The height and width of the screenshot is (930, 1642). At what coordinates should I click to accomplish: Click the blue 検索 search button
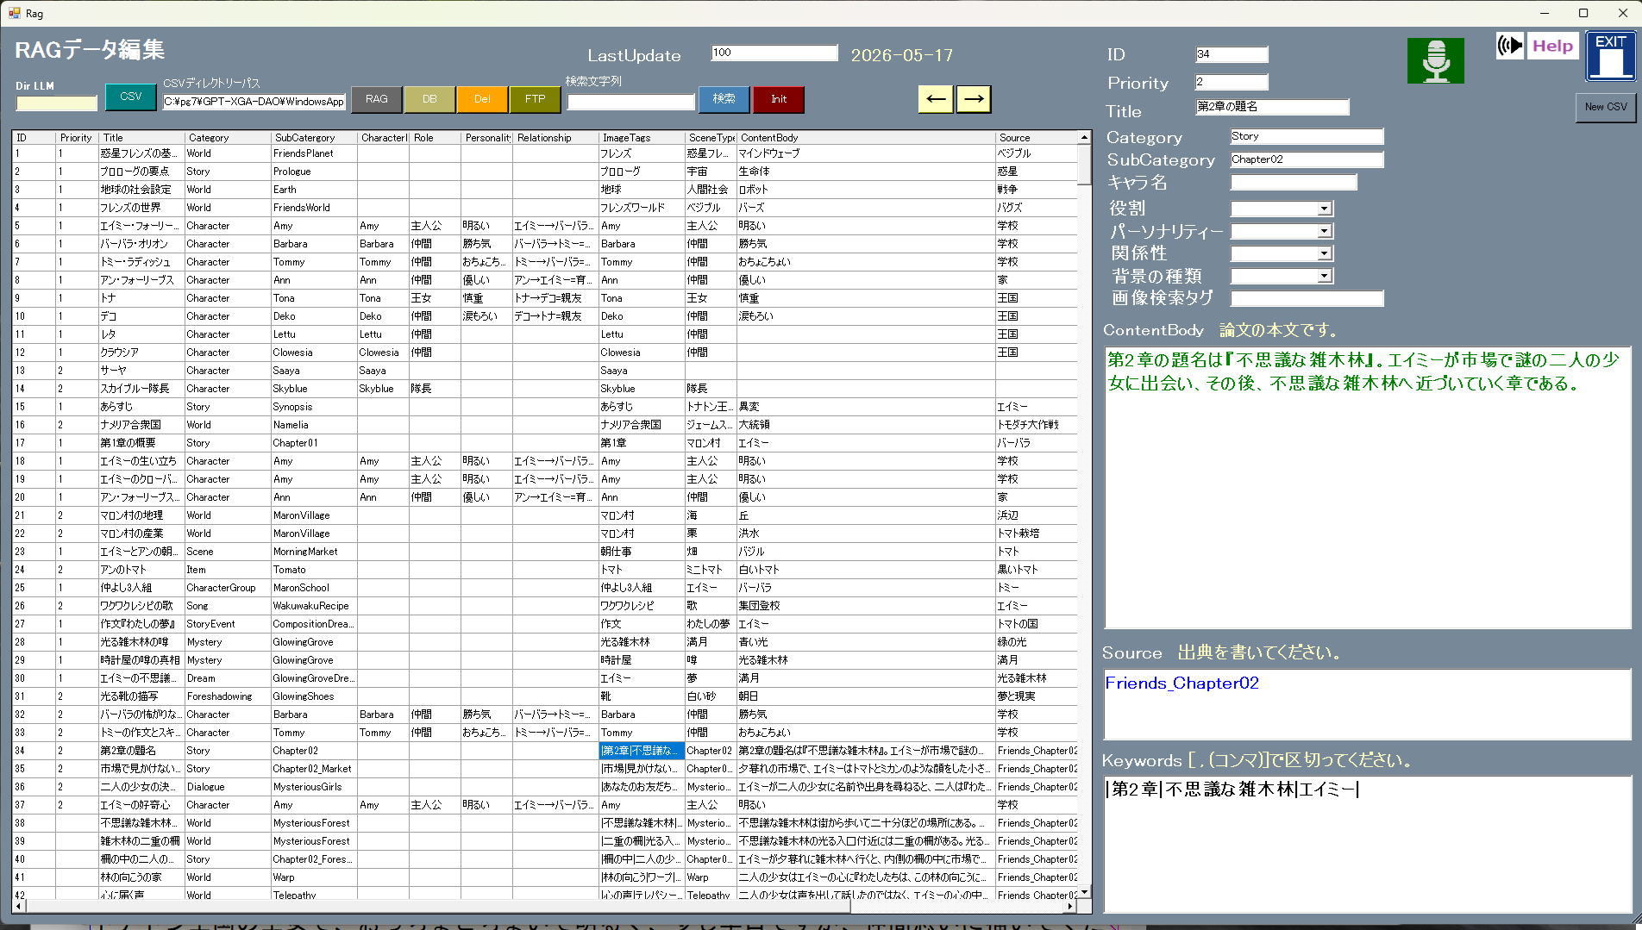[x=724, y=99]
